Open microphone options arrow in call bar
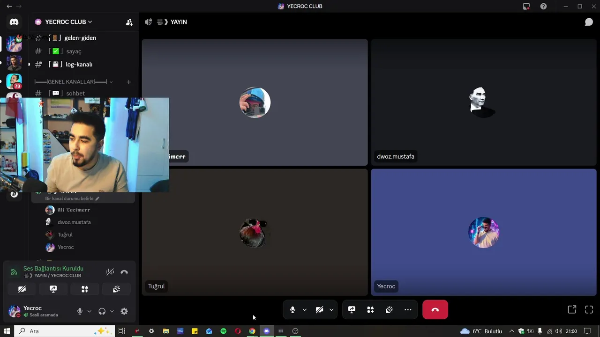 [305, 310]
